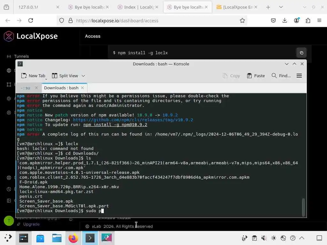
Task: Switch to the '- : su' Konsole tab
Action: click(x=26, y=88)
